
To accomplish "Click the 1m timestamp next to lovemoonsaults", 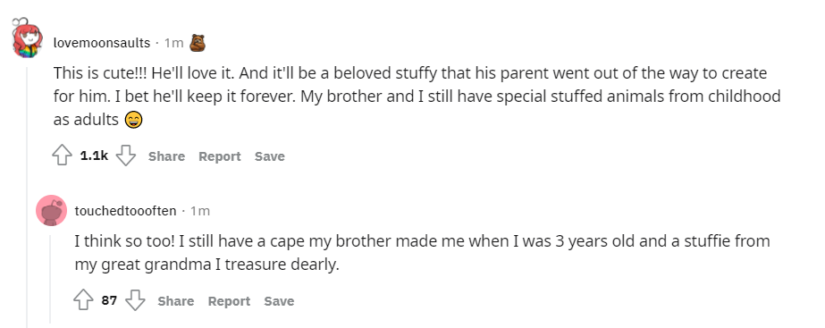I will 173,43.
